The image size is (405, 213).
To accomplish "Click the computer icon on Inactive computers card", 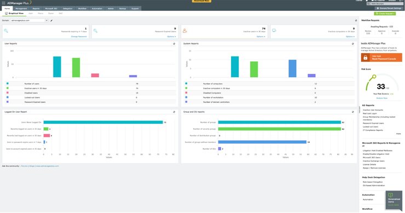I will coord(274,31).
